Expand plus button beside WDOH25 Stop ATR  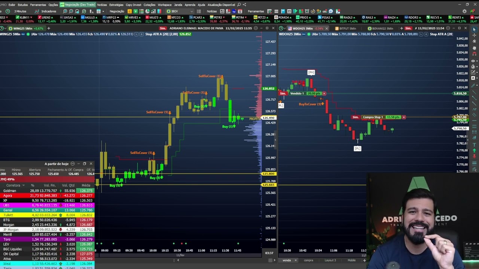(x=426, y=34)
